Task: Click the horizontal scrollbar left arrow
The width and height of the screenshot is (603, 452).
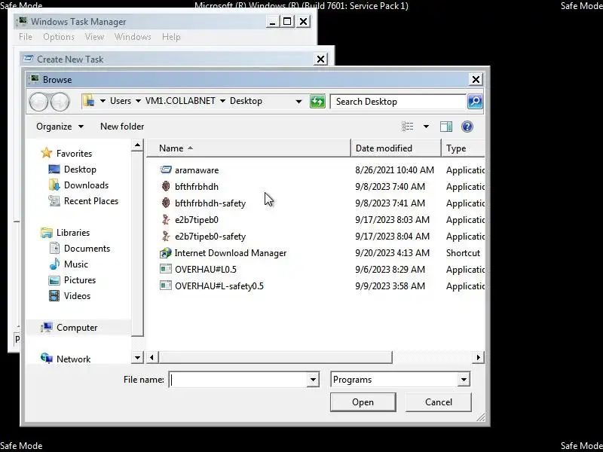Action: (152, 357)
